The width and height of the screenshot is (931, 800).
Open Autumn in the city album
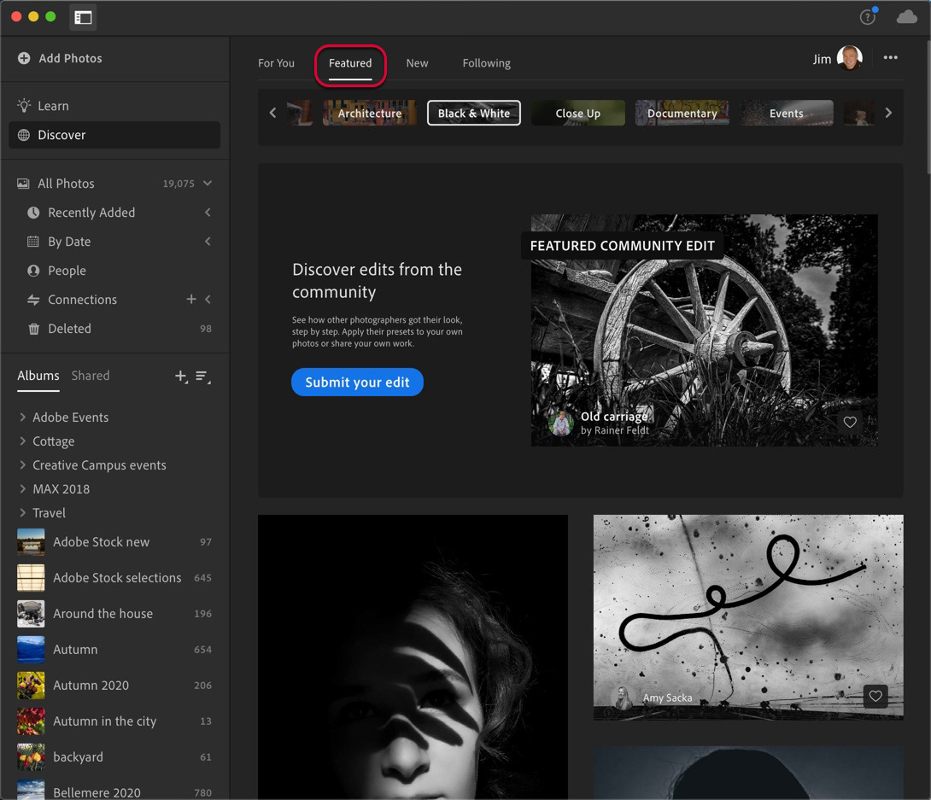click(x=114, y=721)
